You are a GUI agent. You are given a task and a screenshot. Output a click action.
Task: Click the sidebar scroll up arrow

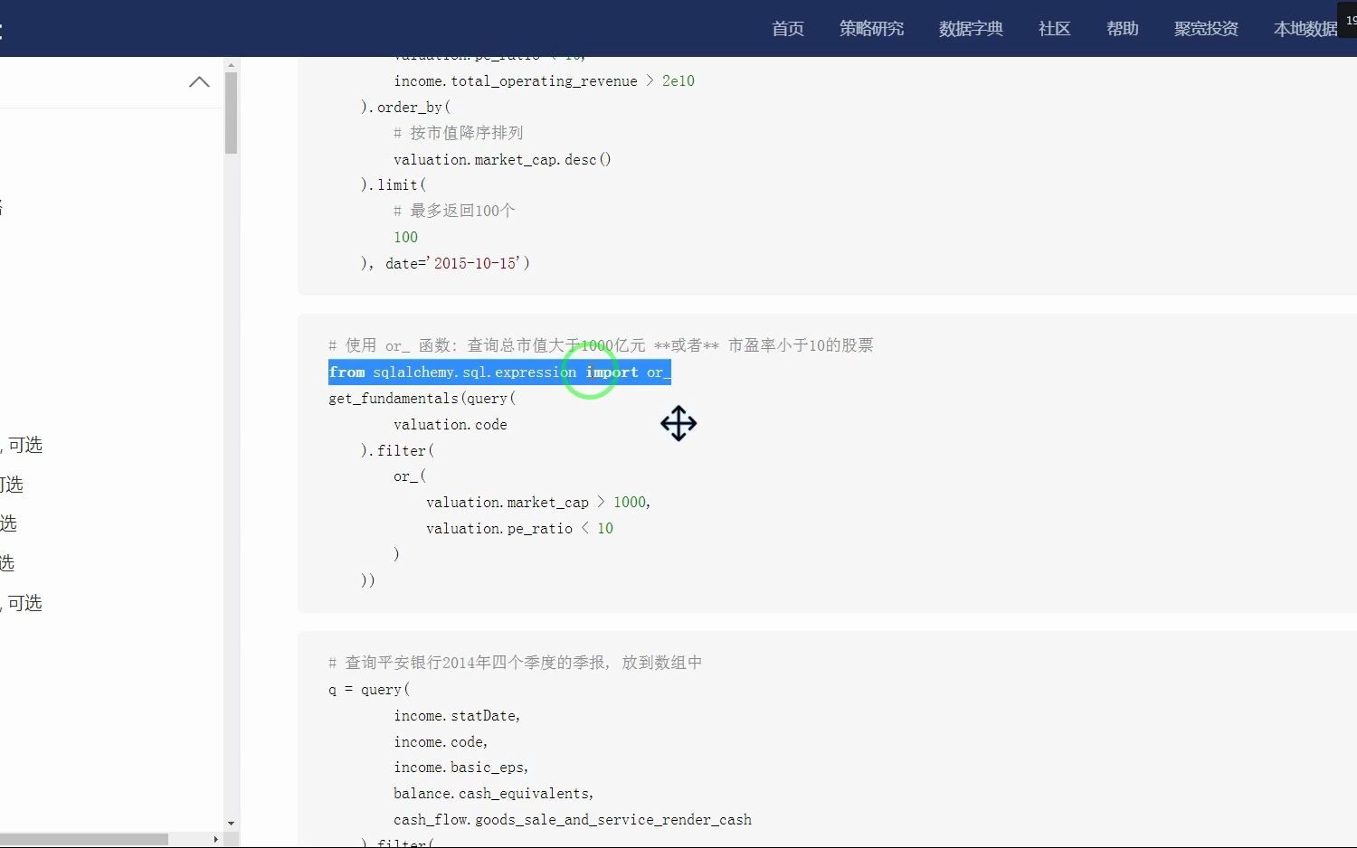(231, 65)
